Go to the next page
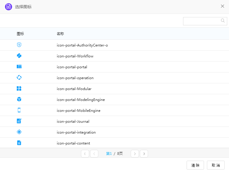Image resolution: width=229 pixels, height=171 pixels. pos(135,154)
